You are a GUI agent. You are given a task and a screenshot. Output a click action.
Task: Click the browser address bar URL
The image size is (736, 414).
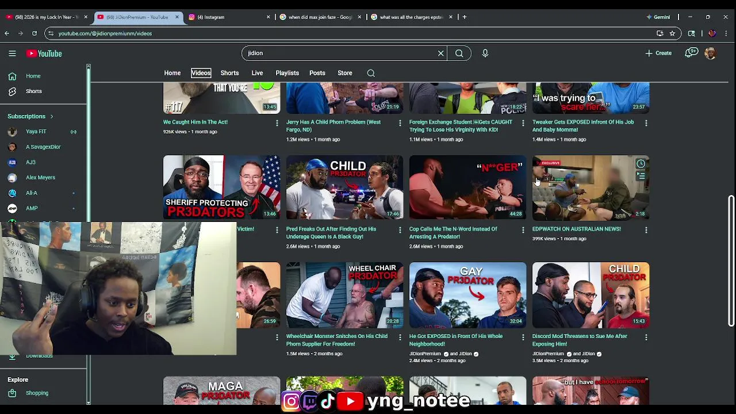click(x=105, y=33)
